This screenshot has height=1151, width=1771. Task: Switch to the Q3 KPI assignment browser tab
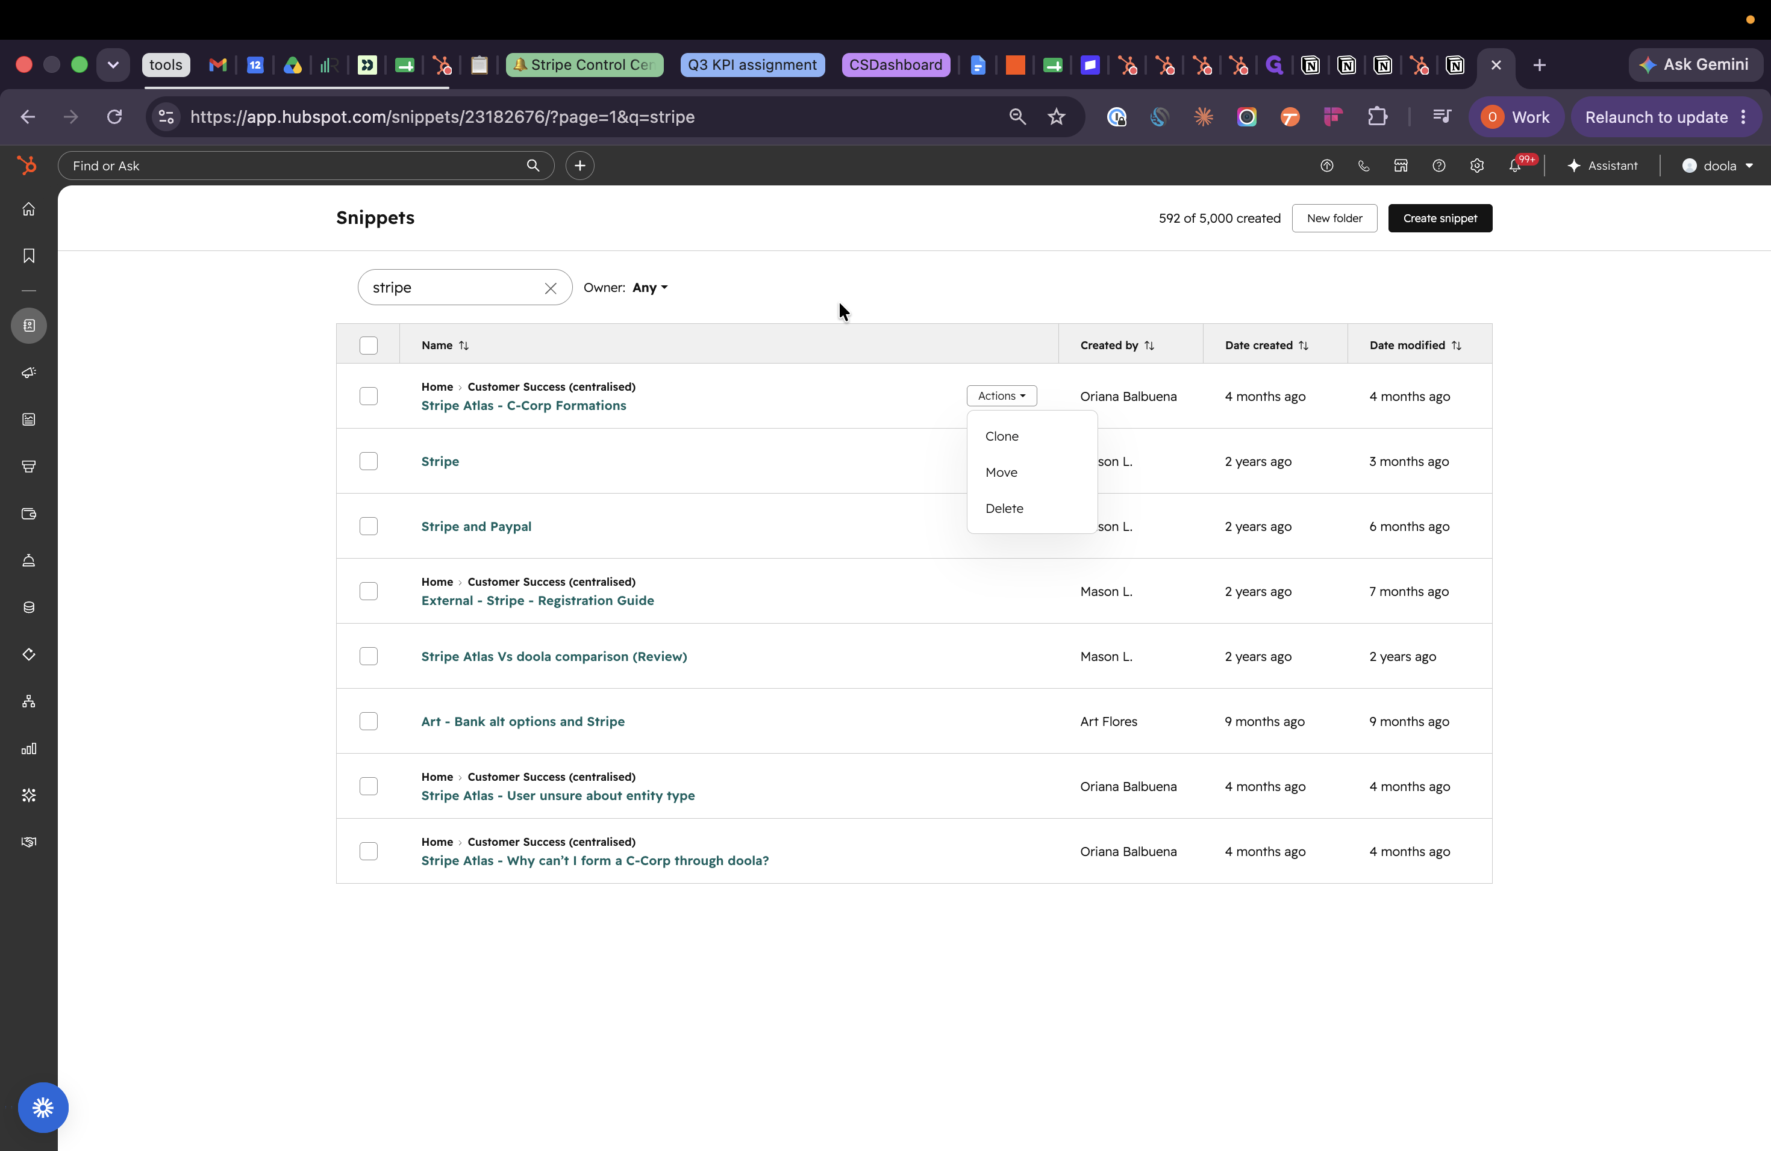[752, 64]
